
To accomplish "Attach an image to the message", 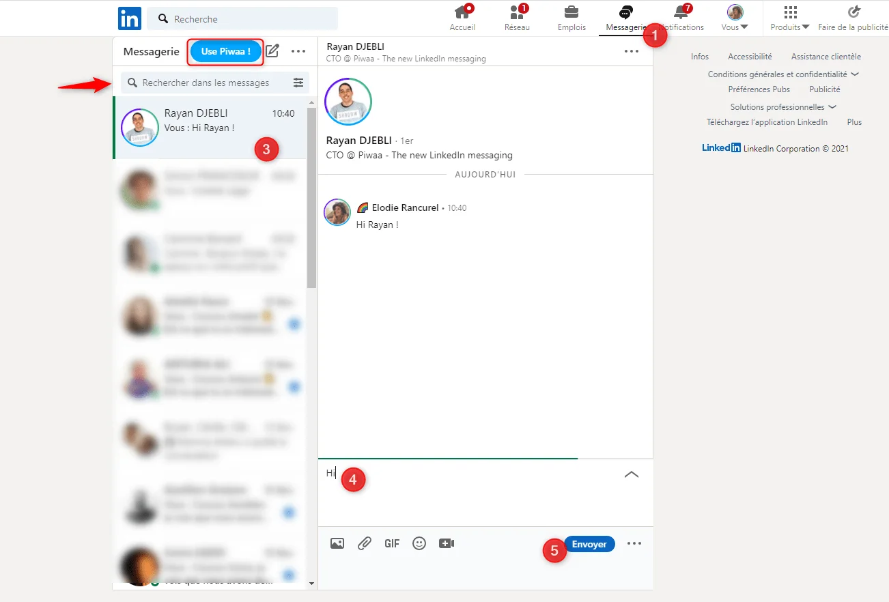I will point(337,543).
